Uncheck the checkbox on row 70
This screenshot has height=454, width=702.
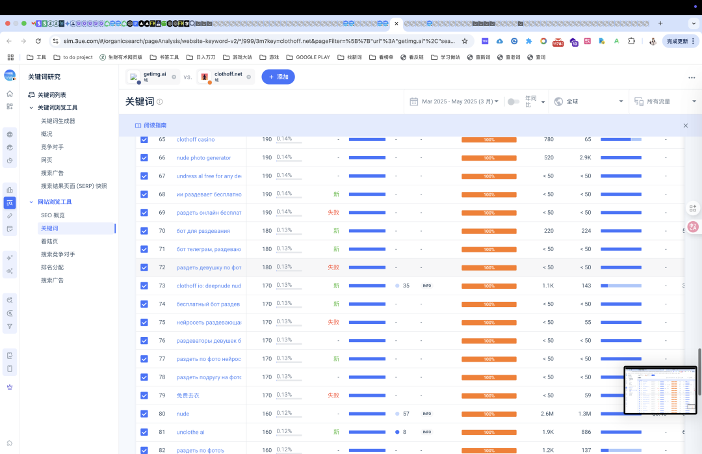pos(144,231)
